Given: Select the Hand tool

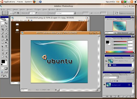Looking at the screenshot, I should tap(2, 57).
